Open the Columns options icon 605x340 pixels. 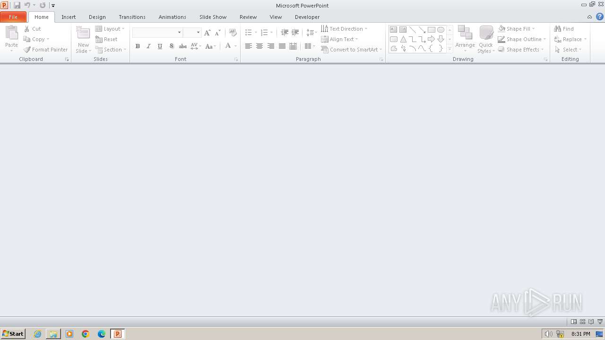310,46
